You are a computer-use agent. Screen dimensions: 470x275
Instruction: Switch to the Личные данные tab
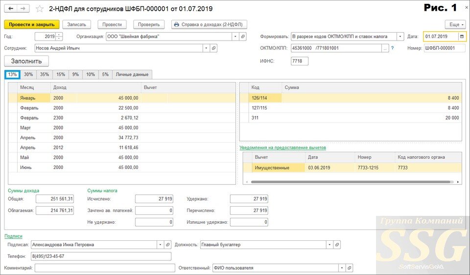tap(132, 74)
